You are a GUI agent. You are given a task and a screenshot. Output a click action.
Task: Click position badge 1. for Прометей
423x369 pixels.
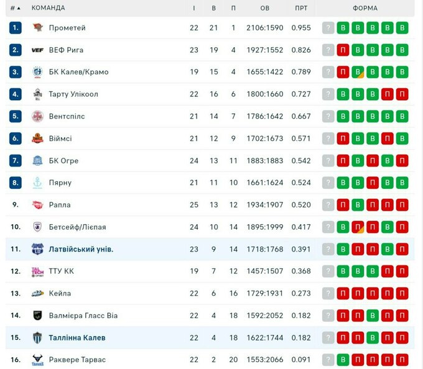pyautogui.click(x=16, y=28)
